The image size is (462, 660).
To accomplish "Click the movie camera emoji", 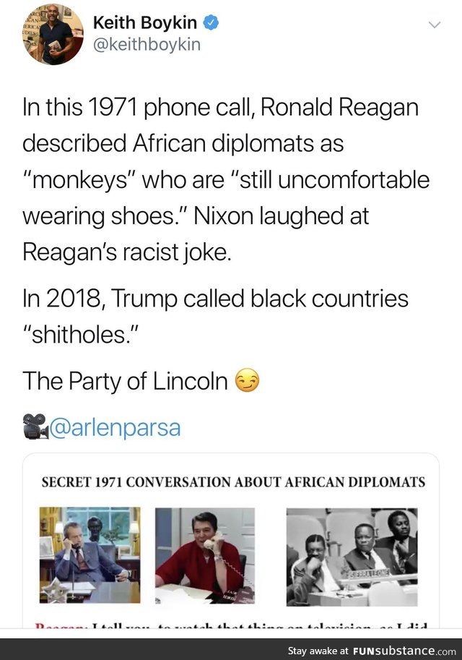I will [35, 427].
